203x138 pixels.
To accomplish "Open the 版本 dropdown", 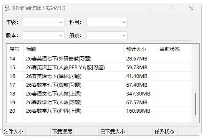I will (x=43, y=35).
